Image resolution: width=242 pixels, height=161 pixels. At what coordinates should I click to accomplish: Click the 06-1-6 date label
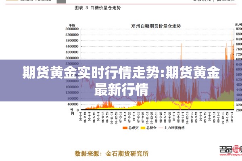point(81,116)
